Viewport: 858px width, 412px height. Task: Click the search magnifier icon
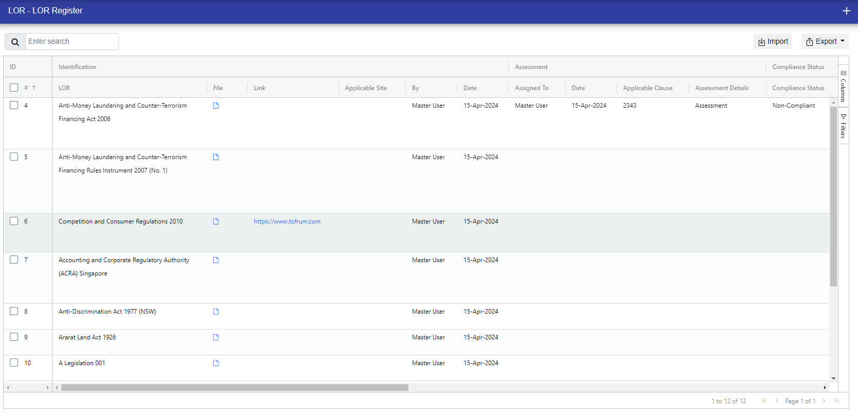pyautogui.click(x=15, y=42)
